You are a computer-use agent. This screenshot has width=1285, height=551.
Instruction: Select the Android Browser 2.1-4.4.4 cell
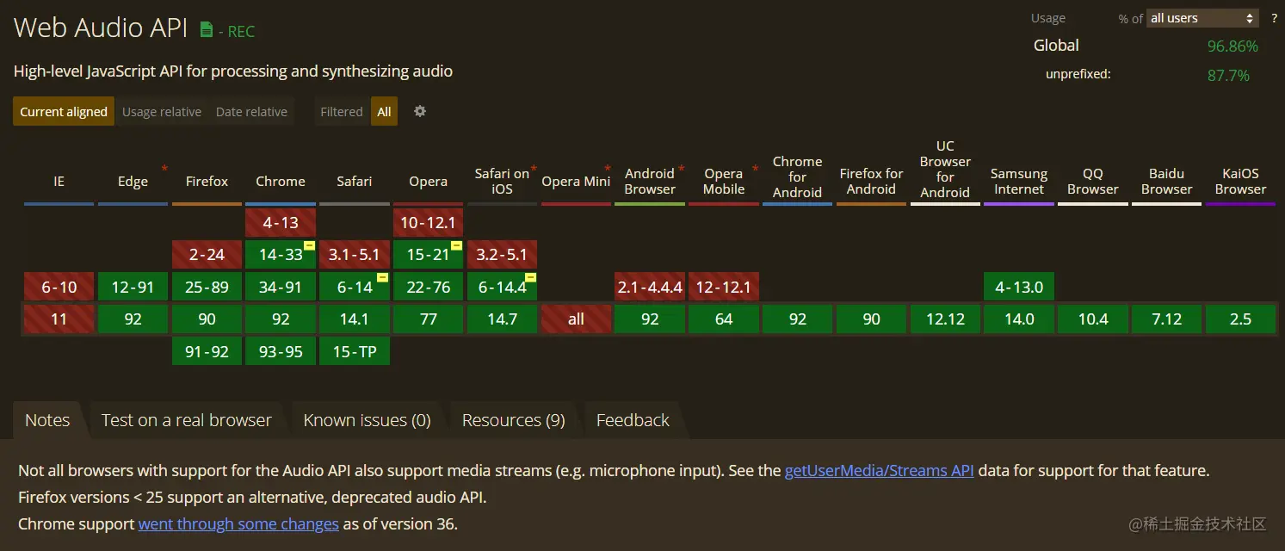650,287
